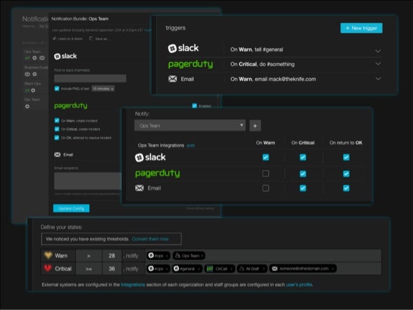Image resolution: width=413 pixels, height=310 pixels.
Task: Remove the #general tag from Critical row
Action: [x=199, y=269]
